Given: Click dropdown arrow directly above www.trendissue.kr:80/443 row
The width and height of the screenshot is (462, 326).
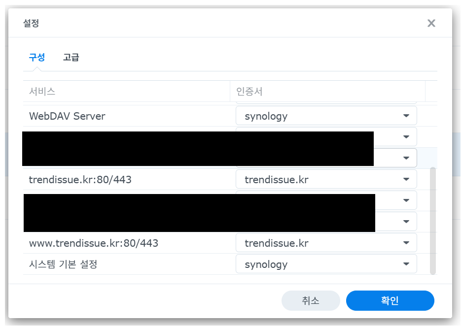Looking at the screenshot, I should point(406,222).
